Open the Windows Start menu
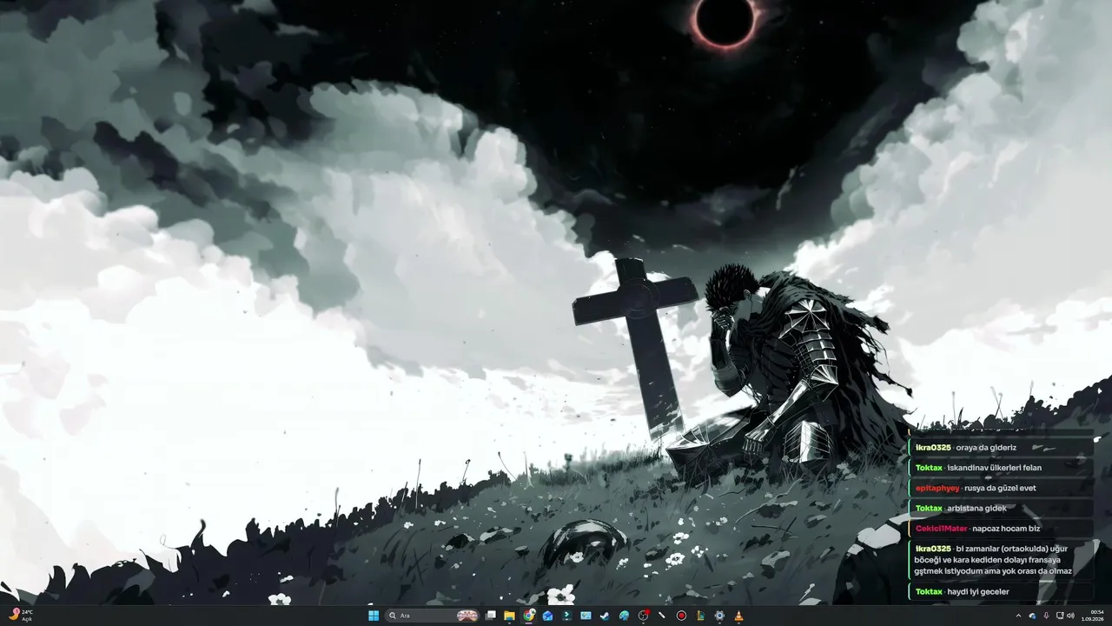This screenshot has height=626, width=1112. tap(374, 616)
